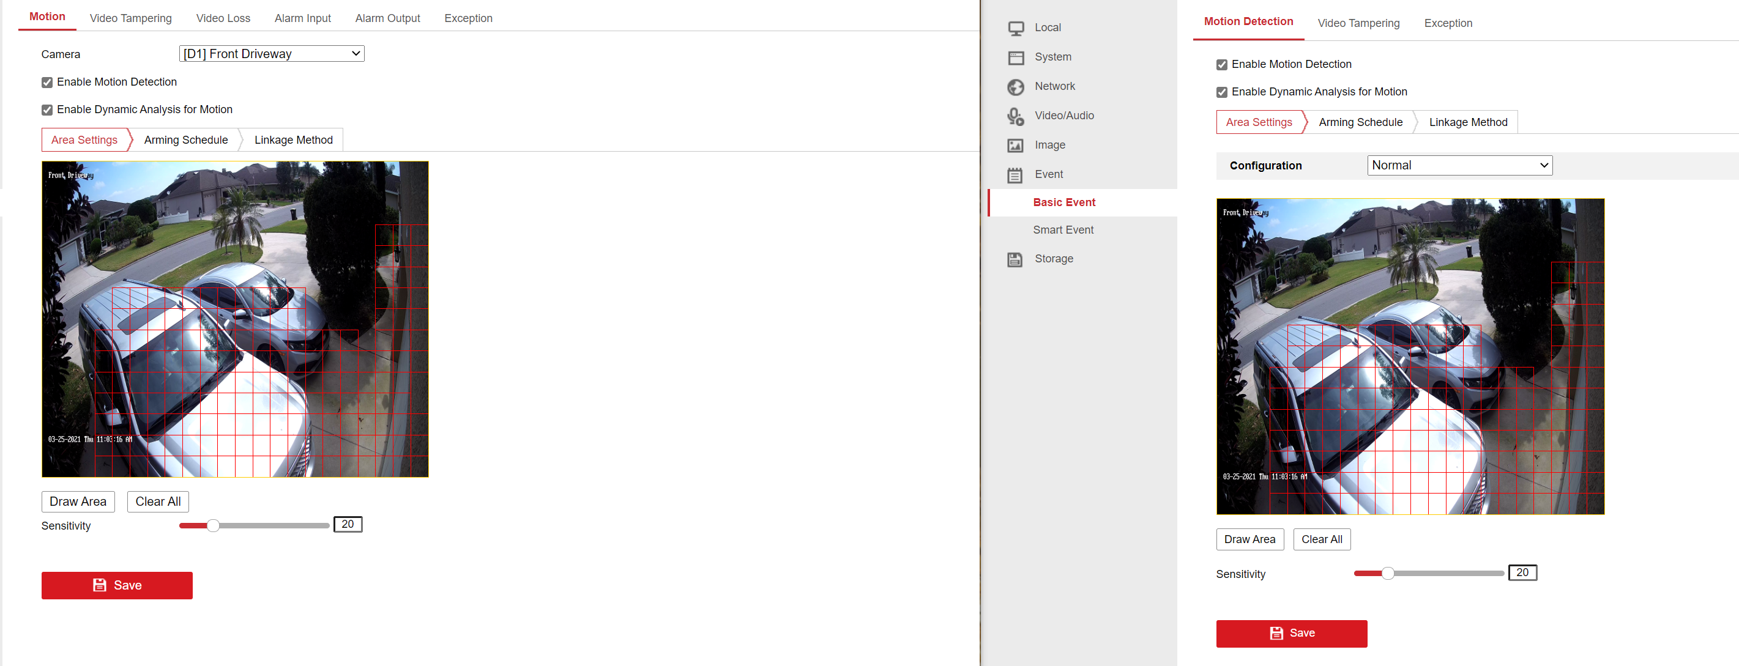Open the Configuration Normal dropdown

tap(1459, 165)
